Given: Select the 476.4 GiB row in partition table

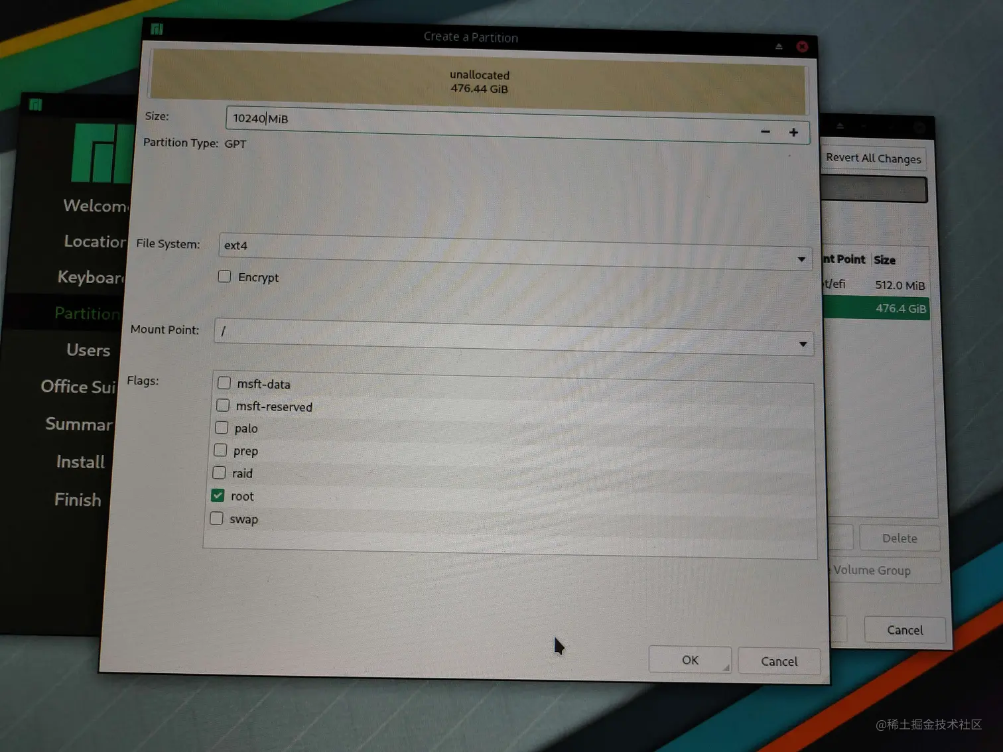Looking at the screenshot, I should [x=876, y=308].
